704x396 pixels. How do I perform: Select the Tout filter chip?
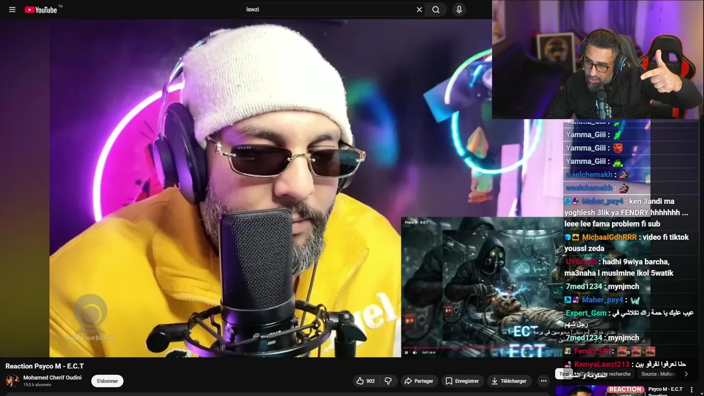point(564,374)
